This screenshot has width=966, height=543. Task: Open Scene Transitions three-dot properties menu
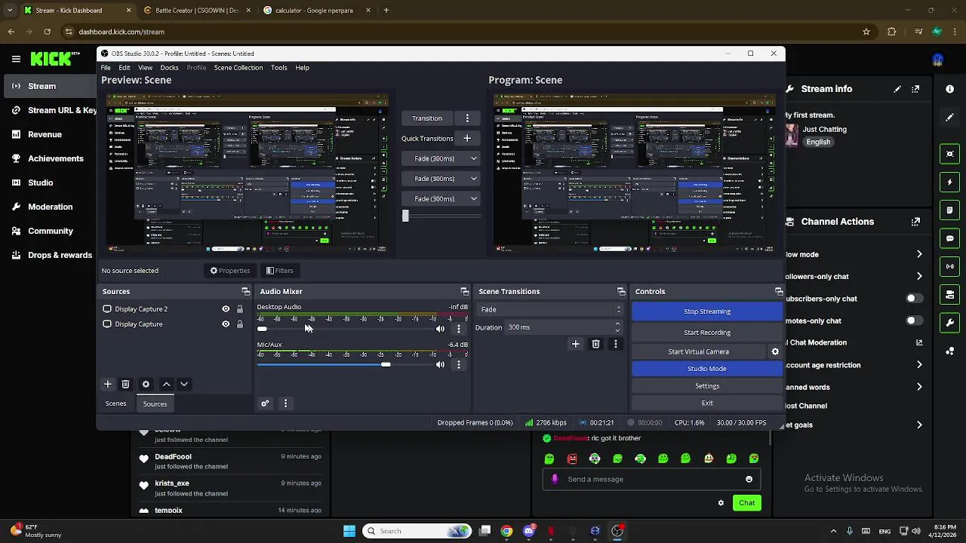615,344
